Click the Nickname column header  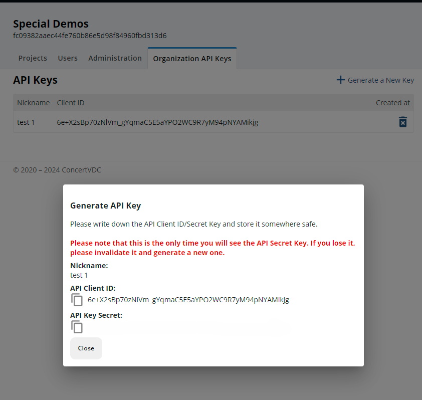point(33,103)
